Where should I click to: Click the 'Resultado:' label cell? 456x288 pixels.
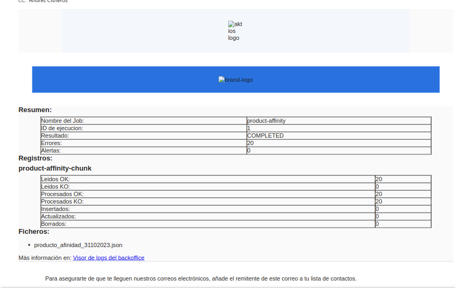tap(144, 136)
